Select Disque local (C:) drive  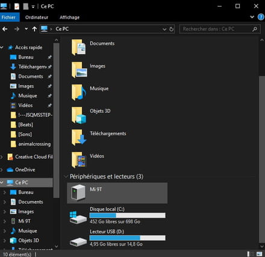tap(117, 215)
